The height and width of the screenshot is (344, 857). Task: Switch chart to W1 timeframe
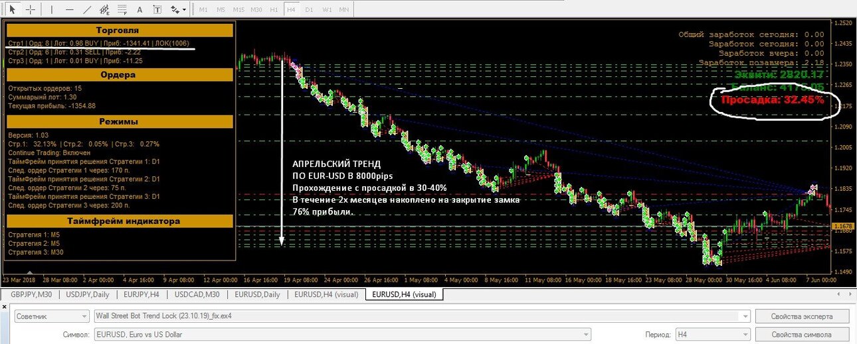click(x=327, y=10)
